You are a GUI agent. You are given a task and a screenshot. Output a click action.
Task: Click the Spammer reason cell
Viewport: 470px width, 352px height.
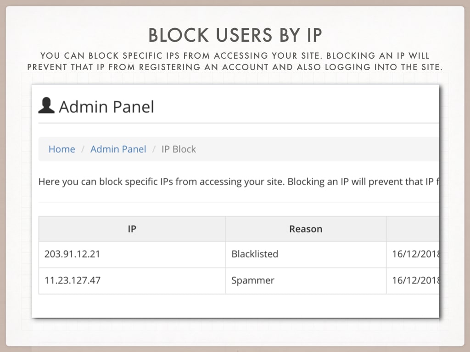(x=306, y=281)
